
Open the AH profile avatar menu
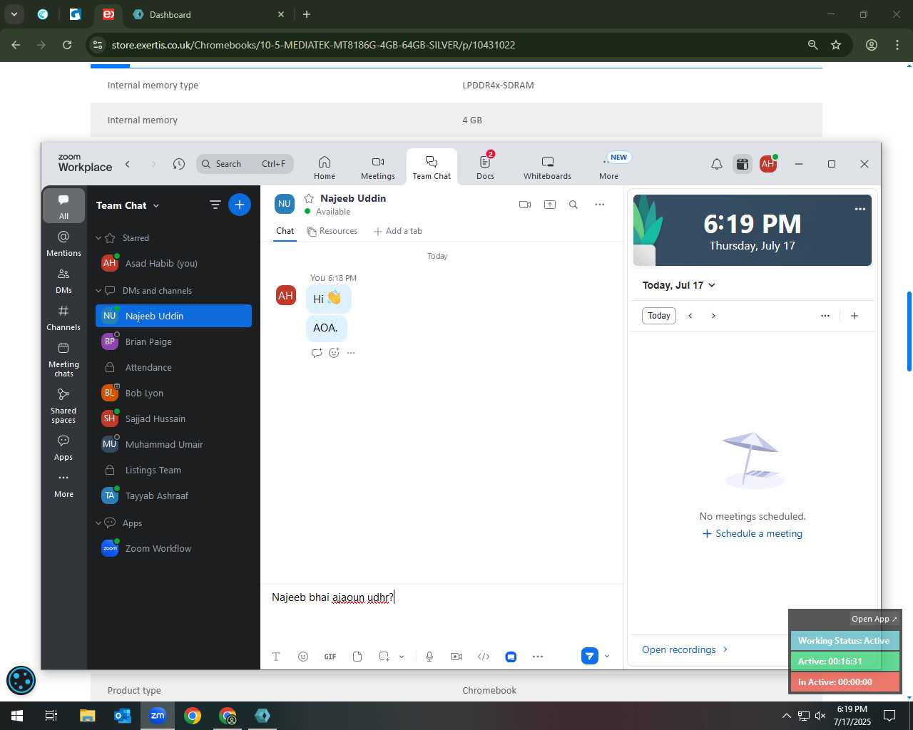coord(768,164)
